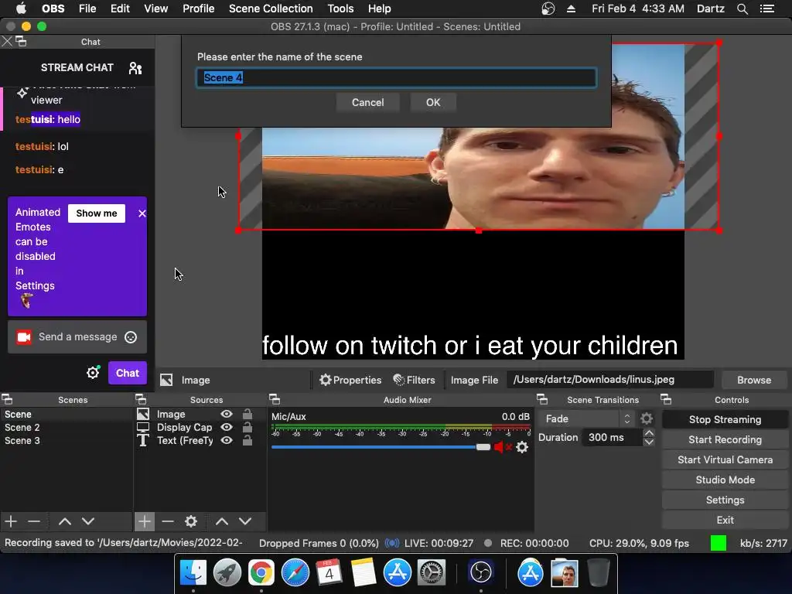Screen dimensions: 792x594
Task: Click Spotlight search in menu bar
Action: point(742,9)
